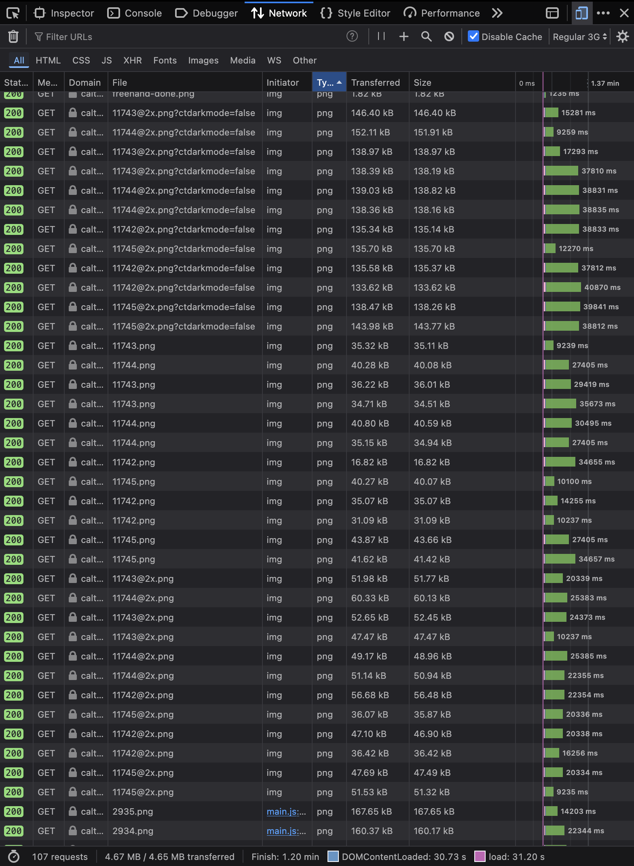Viewport: 634px width, 866px height.
Task: Click the add plus icon in toolbar
Action: 404,37
